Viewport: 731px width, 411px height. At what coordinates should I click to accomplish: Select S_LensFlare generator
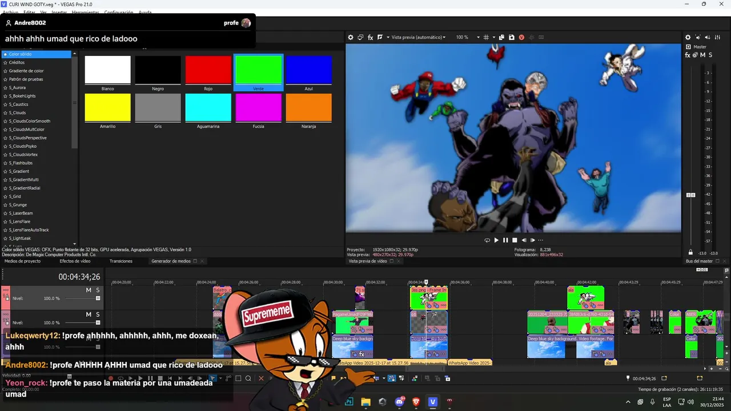pyautogui.click(x=19, y=221)
